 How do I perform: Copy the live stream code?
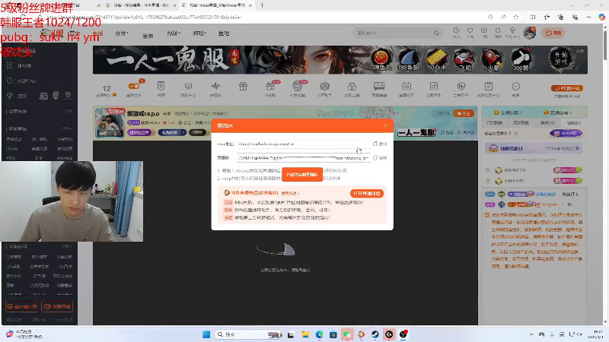380,158
